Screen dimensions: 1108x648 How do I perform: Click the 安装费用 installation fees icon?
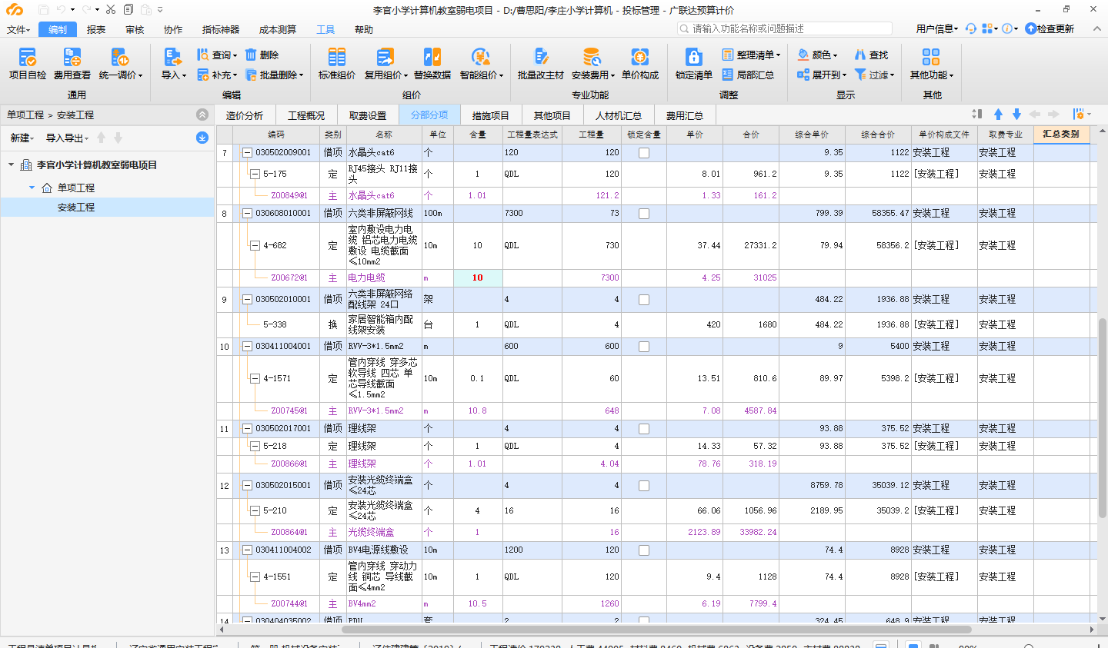(592, 57)
